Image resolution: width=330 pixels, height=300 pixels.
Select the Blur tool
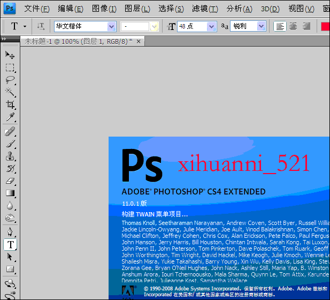coord(10,206)
